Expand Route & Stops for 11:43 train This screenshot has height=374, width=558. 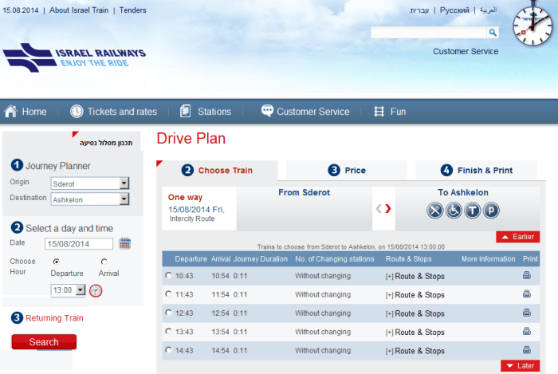(415, 295)
